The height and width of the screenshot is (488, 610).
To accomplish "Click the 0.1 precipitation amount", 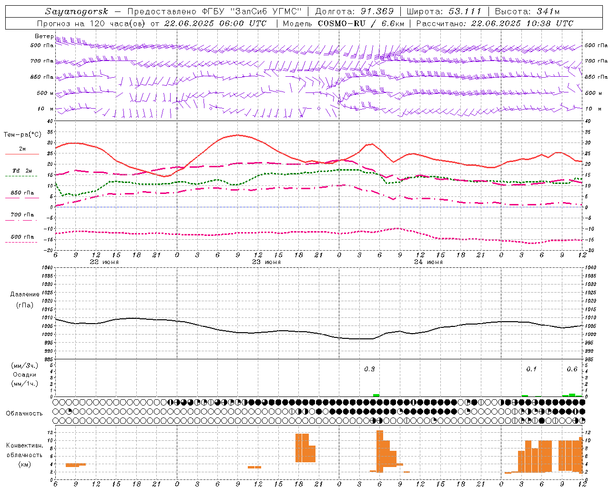I will point(531,369).
